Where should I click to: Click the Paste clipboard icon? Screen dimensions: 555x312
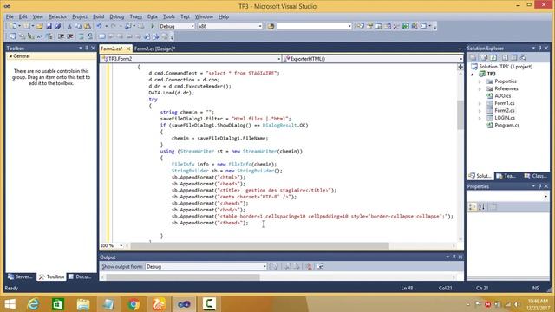[87, 26]
